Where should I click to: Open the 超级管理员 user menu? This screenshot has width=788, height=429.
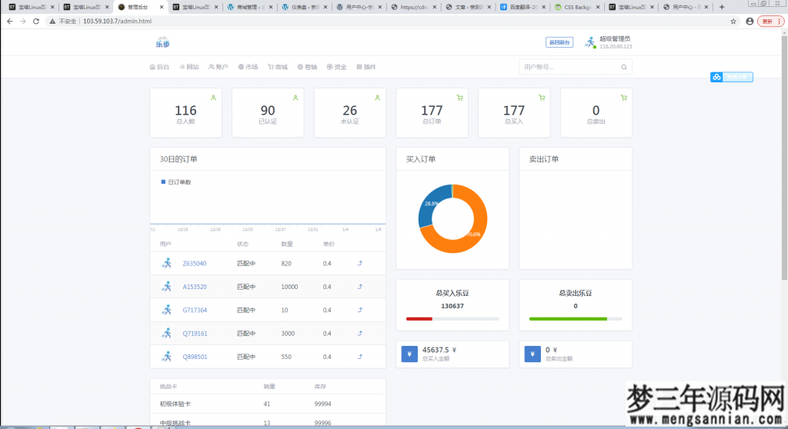pyautogui.click(x=614, y=38)
